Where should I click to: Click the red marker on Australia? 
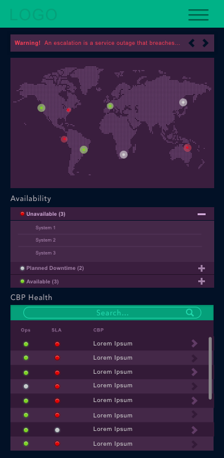click(187, 148)
